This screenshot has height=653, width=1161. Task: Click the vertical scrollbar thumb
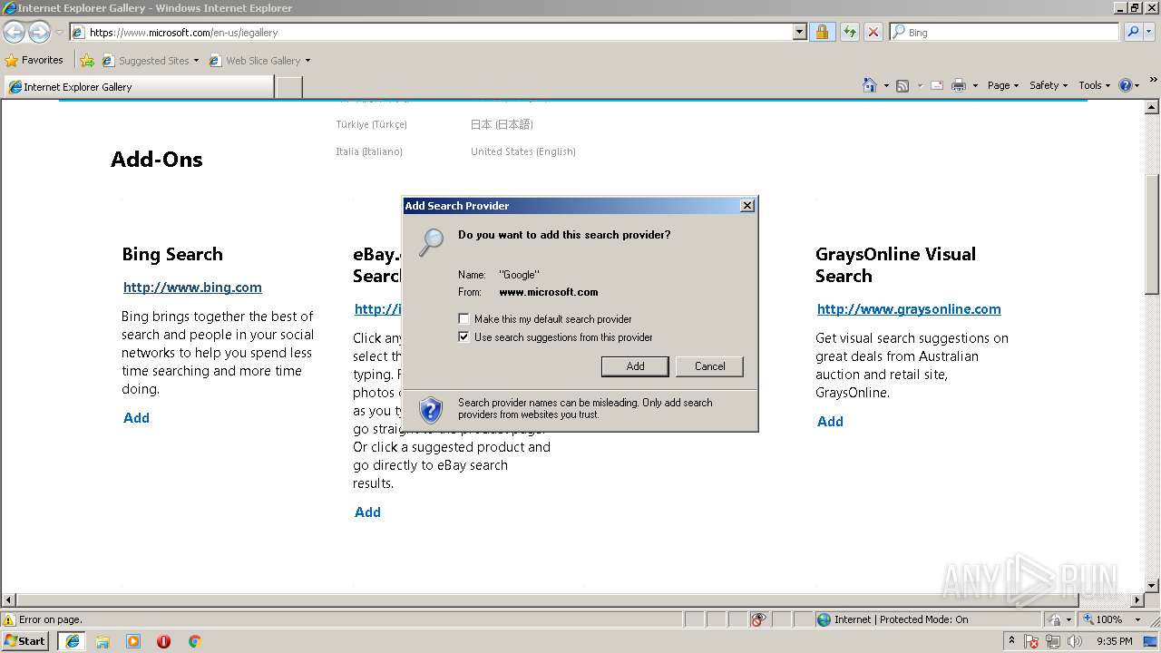tap(1152, 233)
